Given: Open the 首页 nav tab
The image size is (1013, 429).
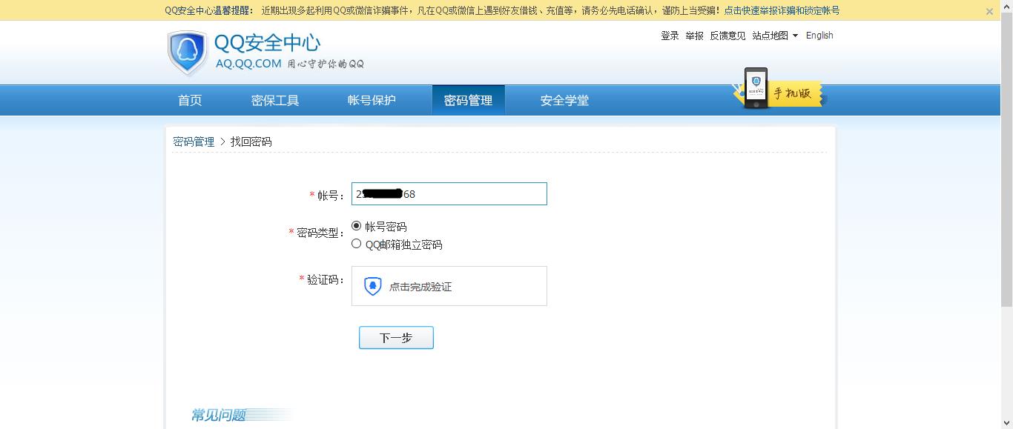Looking at the screenshot, I should point(190,100).
